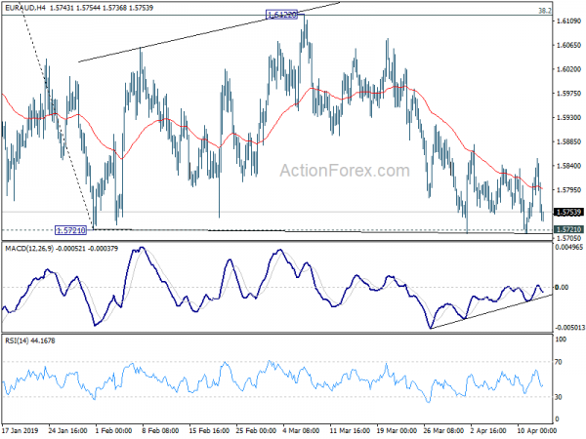The height and width of the screenshot is (439, 586).
Task: Click the MACD -0.005013 scale label
Action: coord(570,328)
